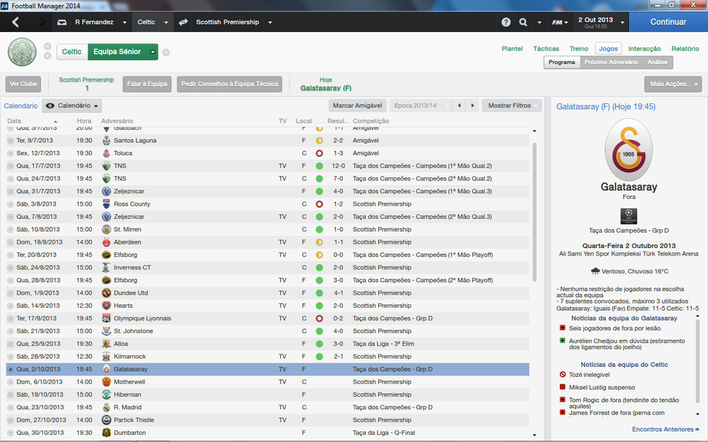708x442 pixels.
Task: Open the Celtic dropdown arrow in top bar
Action: click(166, 22)
